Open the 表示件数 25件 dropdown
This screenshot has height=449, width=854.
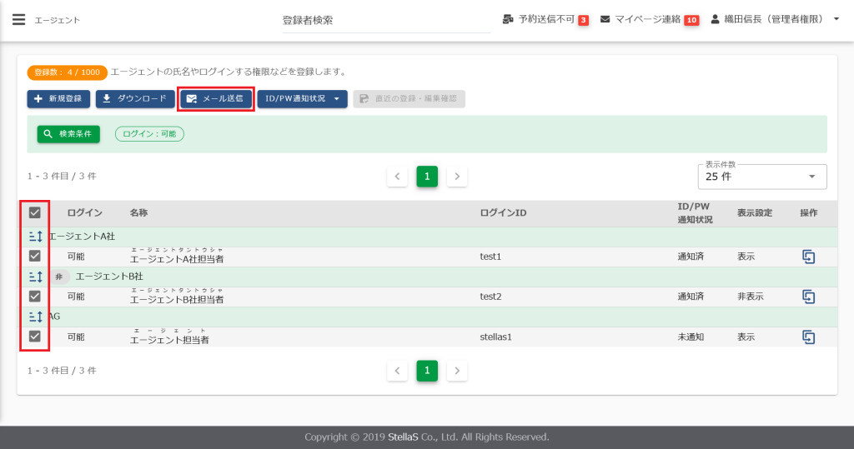coord(761,177)
